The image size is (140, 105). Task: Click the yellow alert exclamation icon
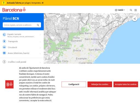point(4,3)
